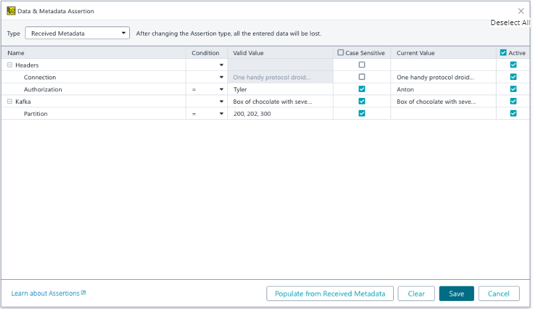Cancel the assertion dialog
This screenshot has width=533, height=309.
pyautogui.click(x=499, y=294)
